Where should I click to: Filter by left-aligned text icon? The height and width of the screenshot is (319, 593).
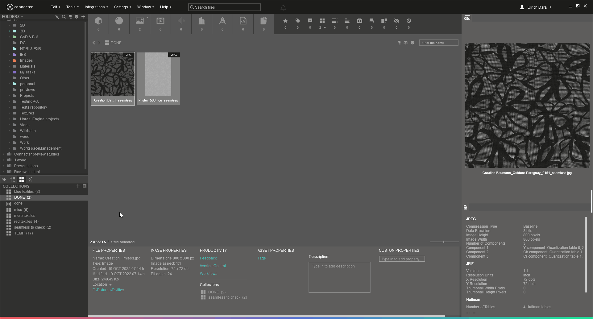coord(347,21)
